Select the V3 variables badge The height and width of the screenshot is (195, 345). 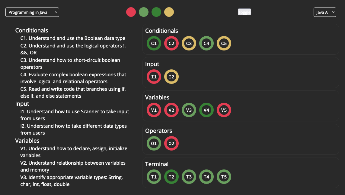click(x=189, y=110)
